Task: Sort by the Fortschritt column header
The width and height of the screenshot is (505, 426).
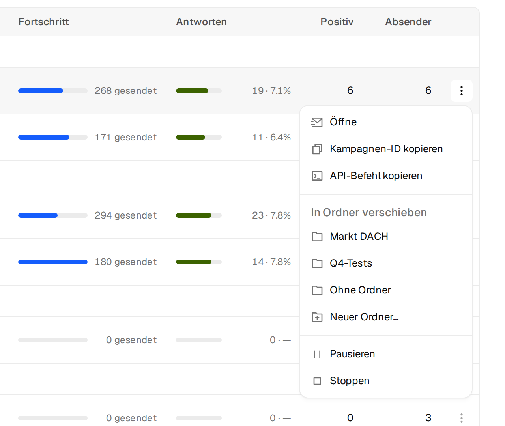Action: tap(43, 22)
